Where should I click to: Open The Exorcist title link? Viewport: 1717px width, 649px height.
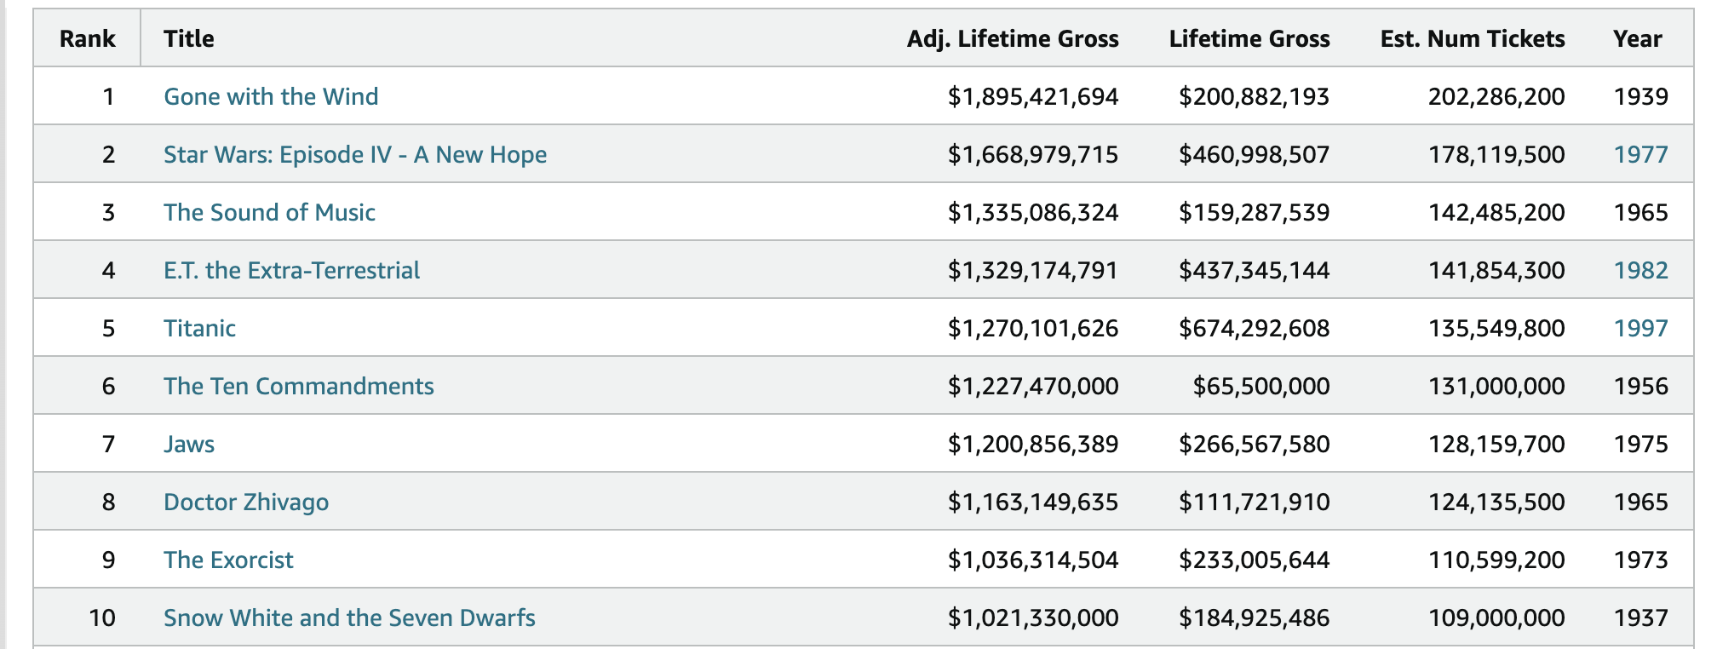[228, 560]
